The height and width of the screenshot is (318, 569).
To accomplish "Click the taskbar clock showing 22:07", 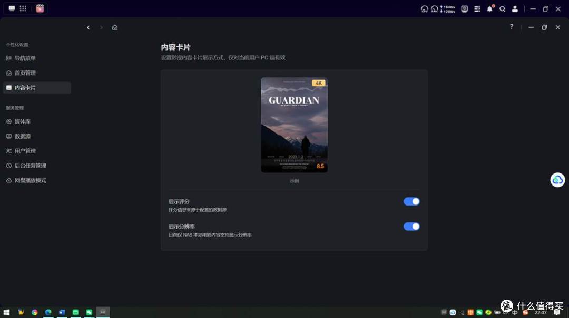I will click(541, 313).
